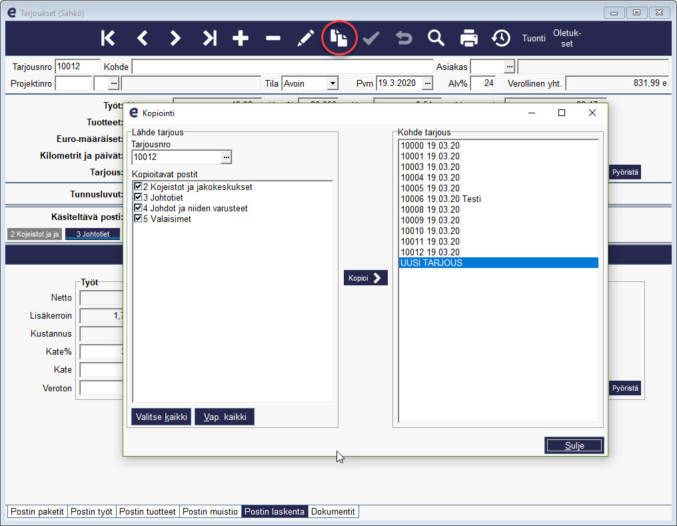Image resolution: width=677 pixels, height=526 pixels.
Task: Delete record with minus icon
Action: click(x=273, y=39)
